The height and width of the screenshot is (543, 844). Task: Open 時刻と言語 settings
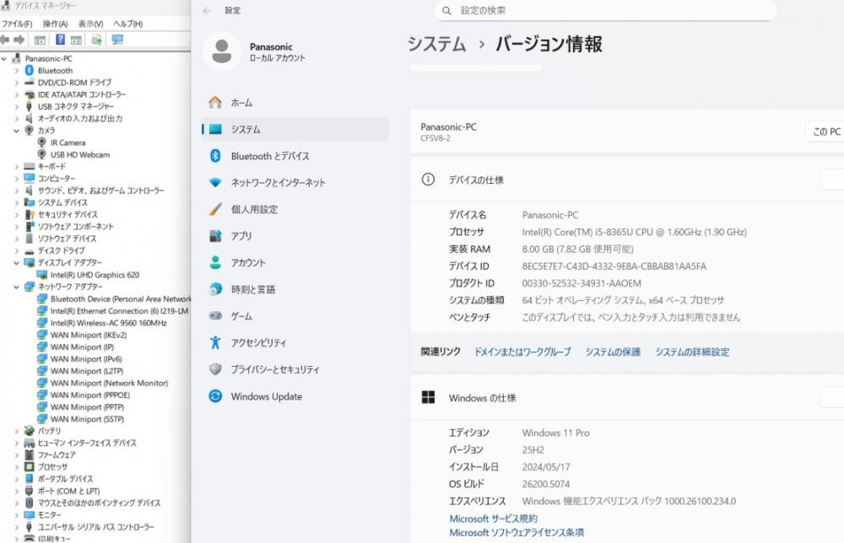pos(295,289)
